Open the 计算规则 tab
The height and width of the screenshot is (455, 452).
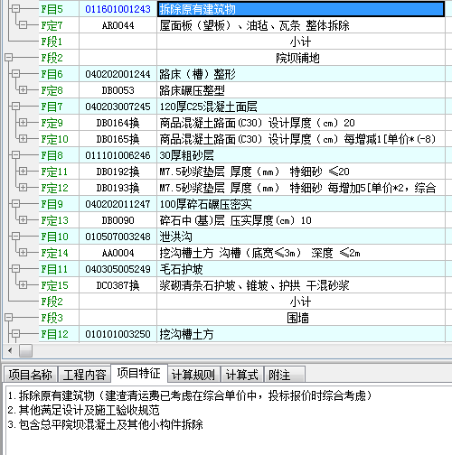[193, 375]
